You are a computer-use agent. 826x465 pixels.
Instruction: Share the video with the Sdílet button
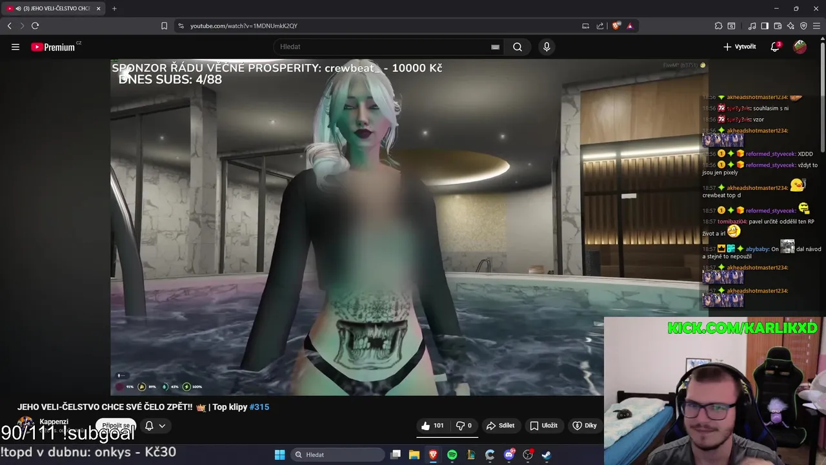(x=500, y=426)
